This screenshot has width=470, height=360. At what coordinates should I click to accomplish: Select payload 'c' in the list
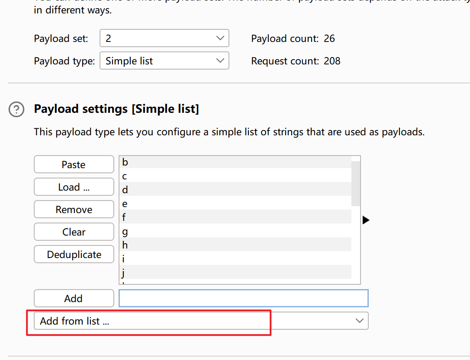click(x=235, y=176)
